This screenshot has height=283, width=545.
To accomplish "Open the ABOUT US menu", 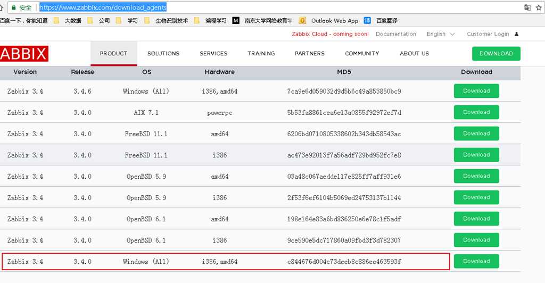I will point(414,54).
